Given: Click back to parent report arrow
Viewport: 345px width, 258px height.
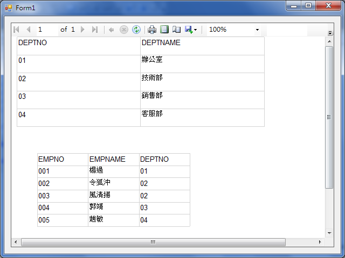Looking at the screenshot, I should pyautogui.click(x=112, y=30).
